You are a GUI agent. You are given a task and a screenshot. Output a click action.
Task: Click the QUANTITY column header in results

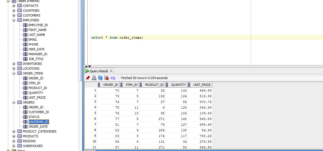[x=178, y=85]
